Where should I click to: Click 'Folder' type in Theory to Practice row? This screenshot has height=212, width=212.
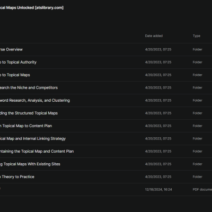pyautogui.click(x=197, y=176)
